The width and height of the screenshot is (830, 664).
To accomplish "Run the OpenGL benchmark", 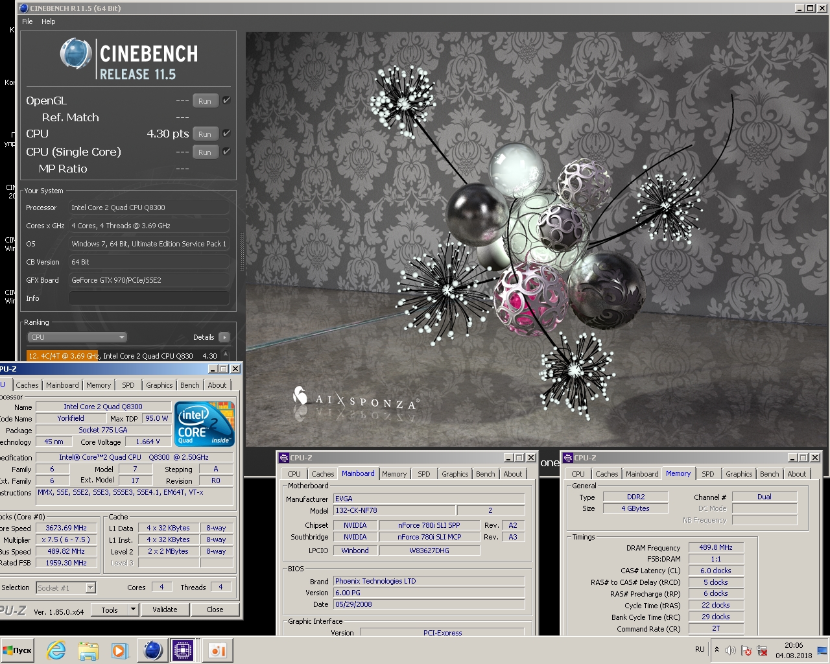I will [205, 101].
